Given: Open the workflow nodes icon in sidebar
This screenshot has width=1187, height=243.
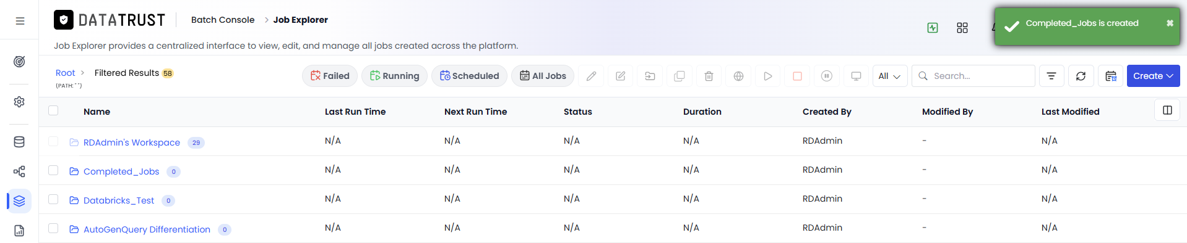Looking at the screenshot, I should [19, 171].
